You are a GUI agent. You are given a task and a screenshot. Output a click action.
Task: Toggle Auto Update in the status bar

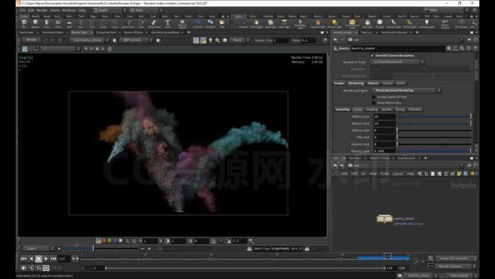tap(461, 275)
